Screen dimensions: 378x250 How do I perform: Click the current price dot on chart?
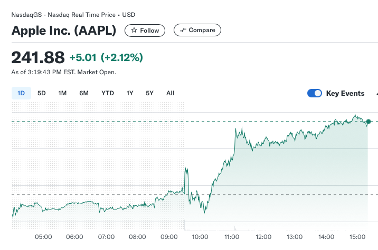coord(368,122)
